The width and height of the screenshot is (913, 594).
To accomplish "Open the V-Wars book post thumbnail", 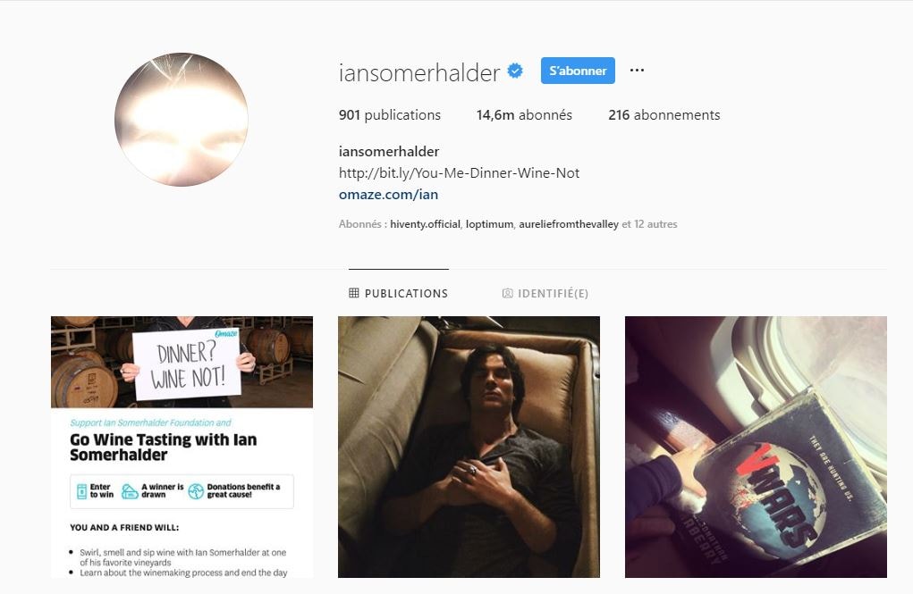I will point(756,447).
